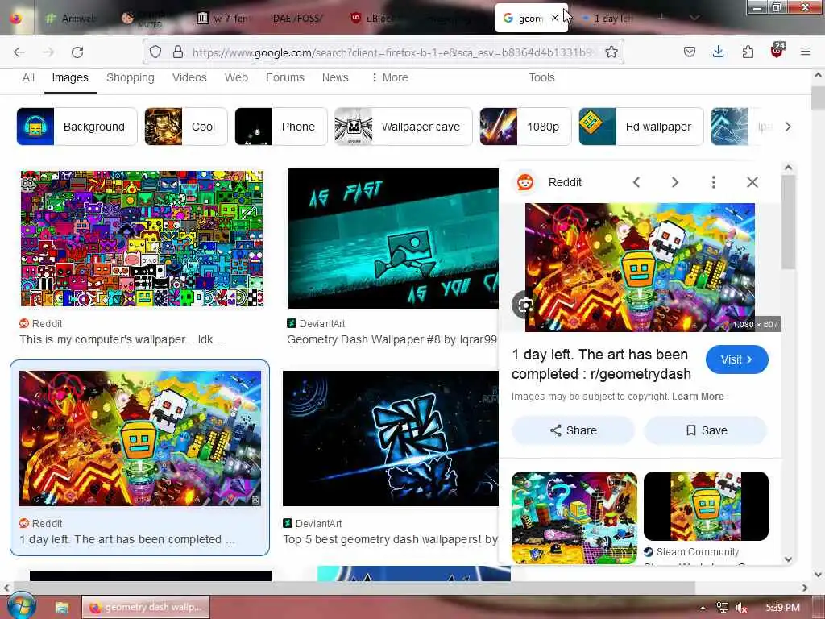
Task: Switch to the uBlock browser tab
Action: (375, 18)
